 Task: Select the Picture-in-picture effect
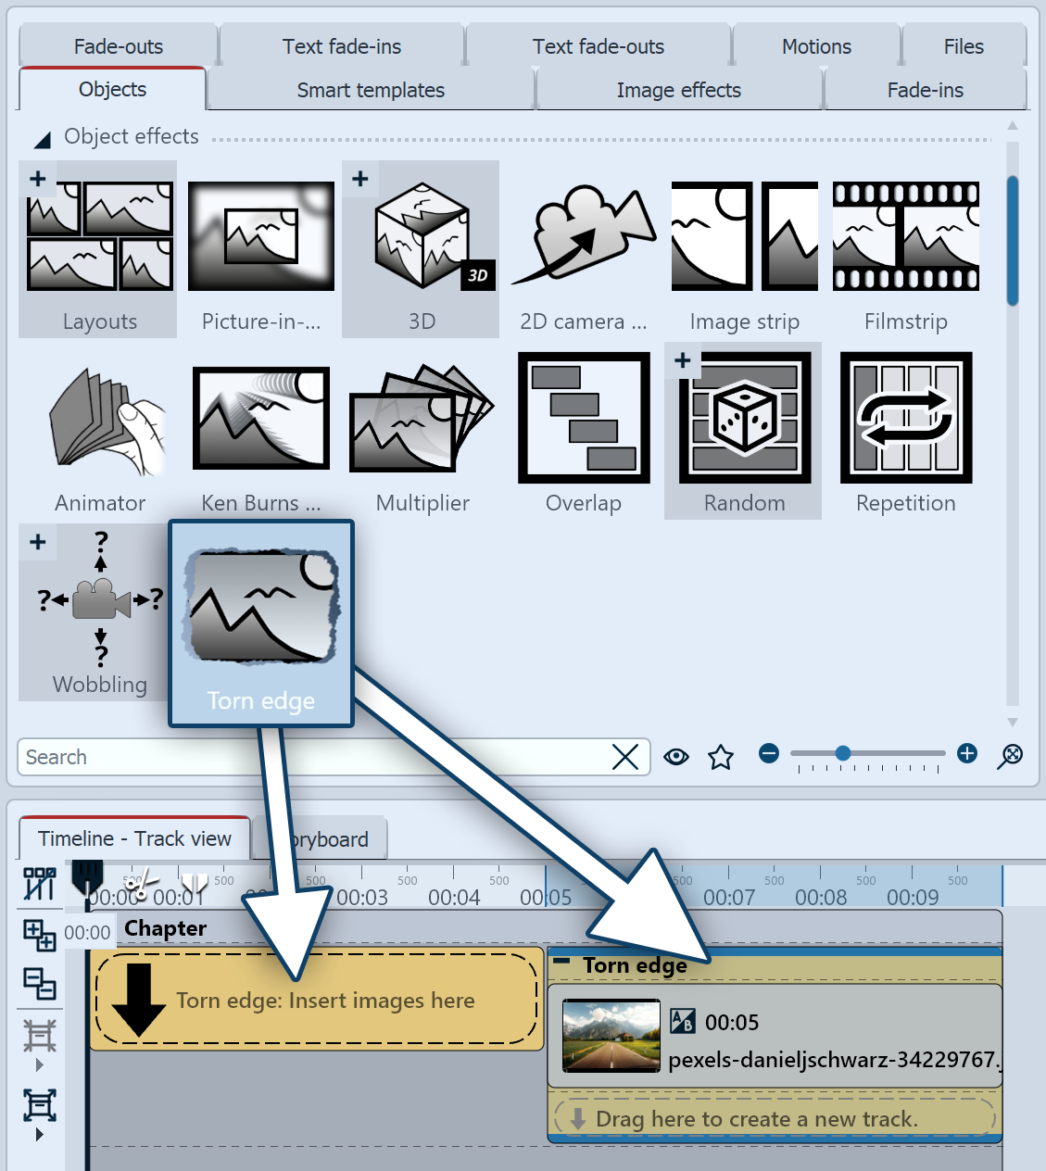(x=261, y=237)
